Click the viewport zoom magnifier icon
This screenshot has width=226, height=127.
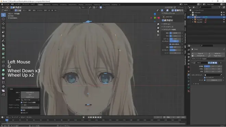pyautogui.click(x=158, y=24)
